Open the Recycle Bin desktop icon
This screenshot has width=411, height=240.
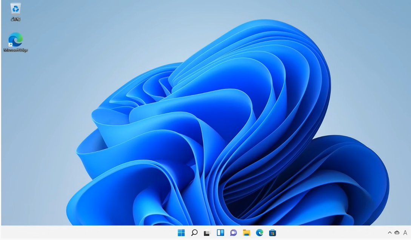(x=15, y=12)
